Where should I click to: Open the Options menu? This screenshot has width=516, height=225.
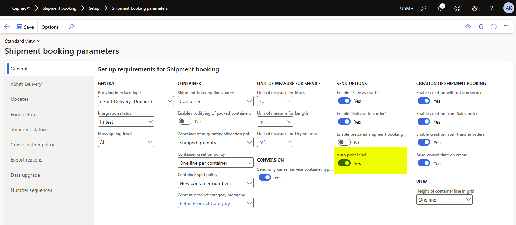point(50,27)
